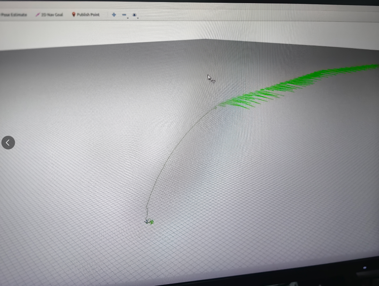
Task: Select the 2D Nav Goal tool
Action: coord(49,15)
